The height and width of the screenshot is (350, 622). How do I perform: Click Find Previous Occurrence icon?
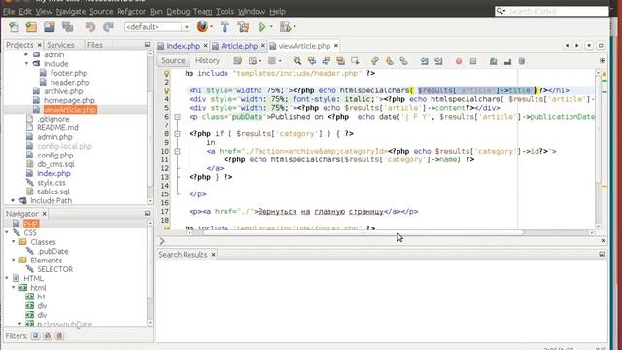pos(312,61)
